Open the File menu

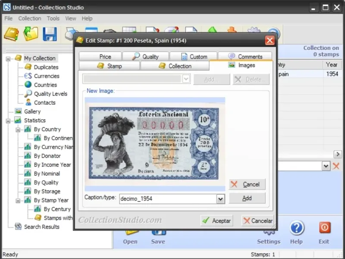click(8, 19)
